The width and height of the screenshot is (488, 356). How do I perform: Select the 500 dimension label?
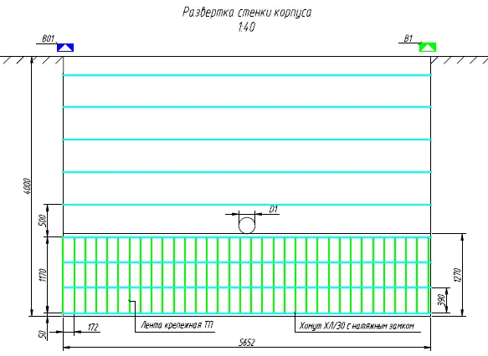[43, 221]
